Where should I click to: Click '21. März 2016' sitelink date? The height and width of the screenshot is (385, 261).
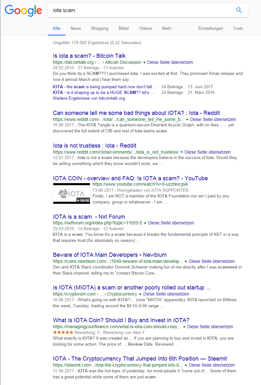(201, 93)
